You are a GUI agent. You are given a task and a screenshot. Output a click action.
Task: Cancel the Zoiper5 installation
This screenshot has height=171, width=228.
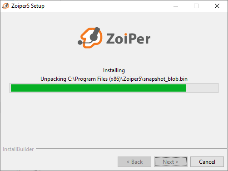point(207,162)
